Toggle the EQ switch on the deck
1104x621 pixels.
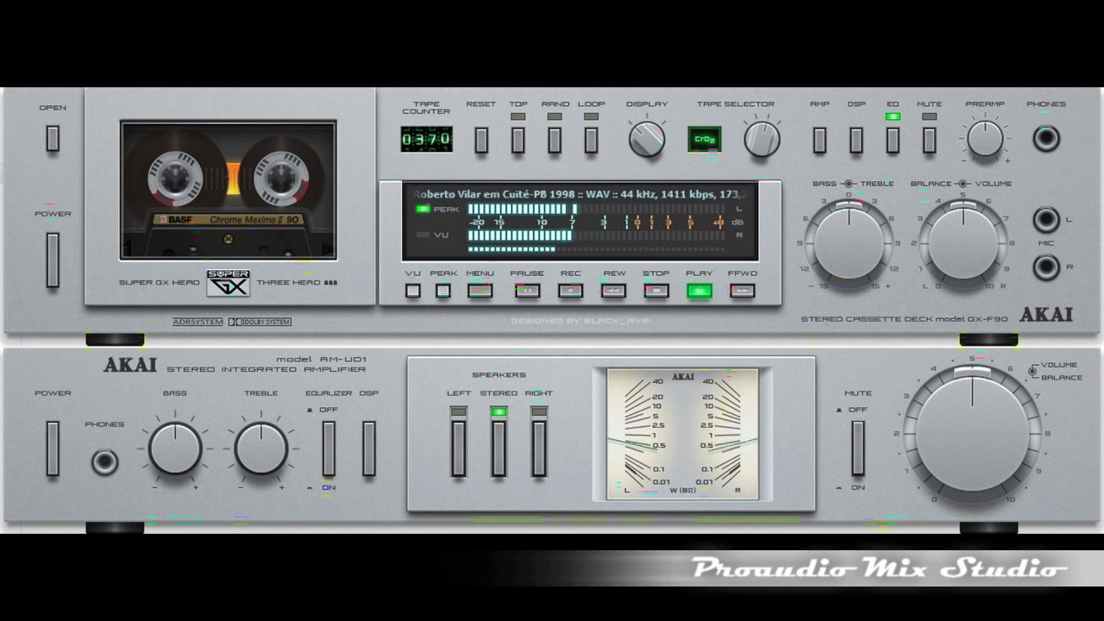tap(893, 140)
